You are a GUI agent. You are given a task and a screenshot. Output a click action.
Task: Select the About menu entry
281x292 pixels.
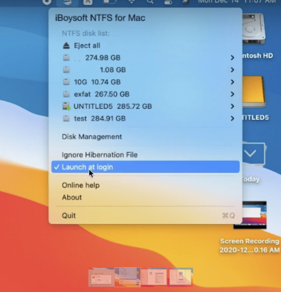click(x=72, y=197)
